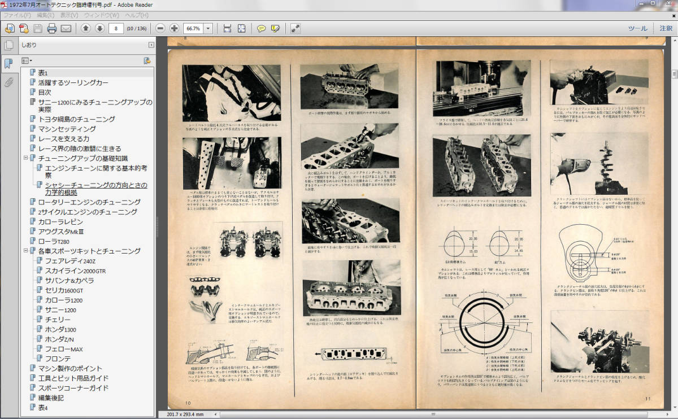
Task: Click the Print icon in toolbar
Action: pos(52,28)
